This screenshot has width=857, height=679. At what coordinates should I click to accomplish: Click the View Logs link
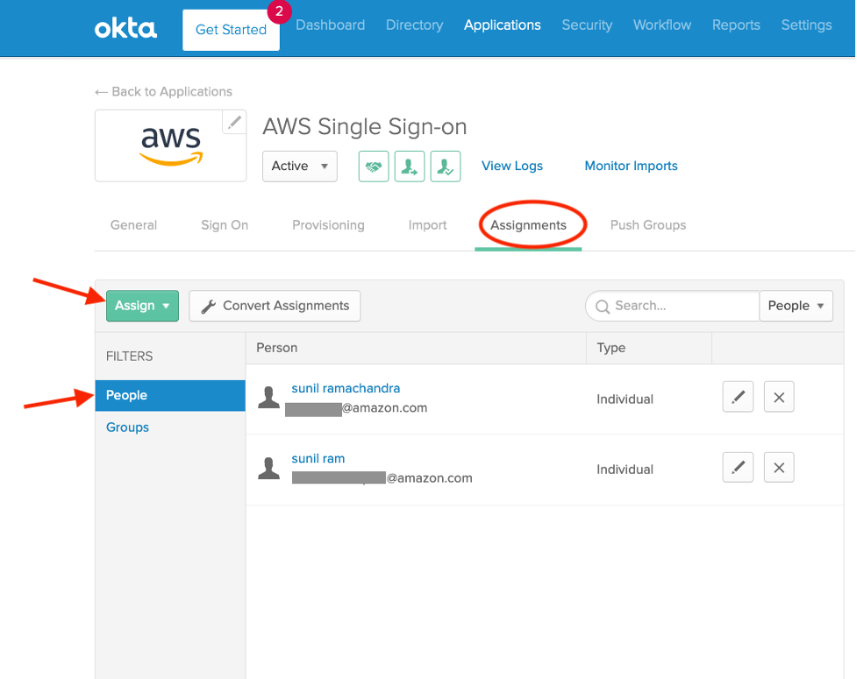click(511, 166)
